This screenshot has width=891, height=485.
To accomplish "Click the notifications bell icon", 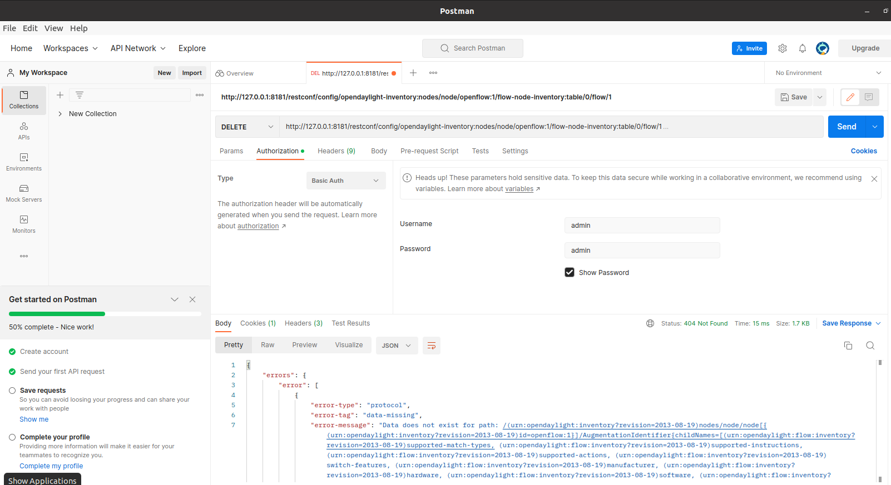I will pos(803,48).
